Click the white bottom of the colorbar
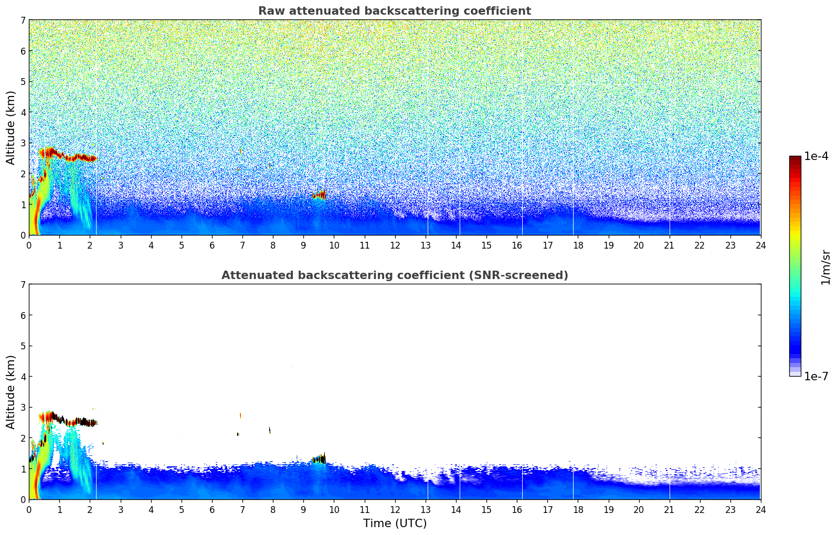 (x=795, y=373)
